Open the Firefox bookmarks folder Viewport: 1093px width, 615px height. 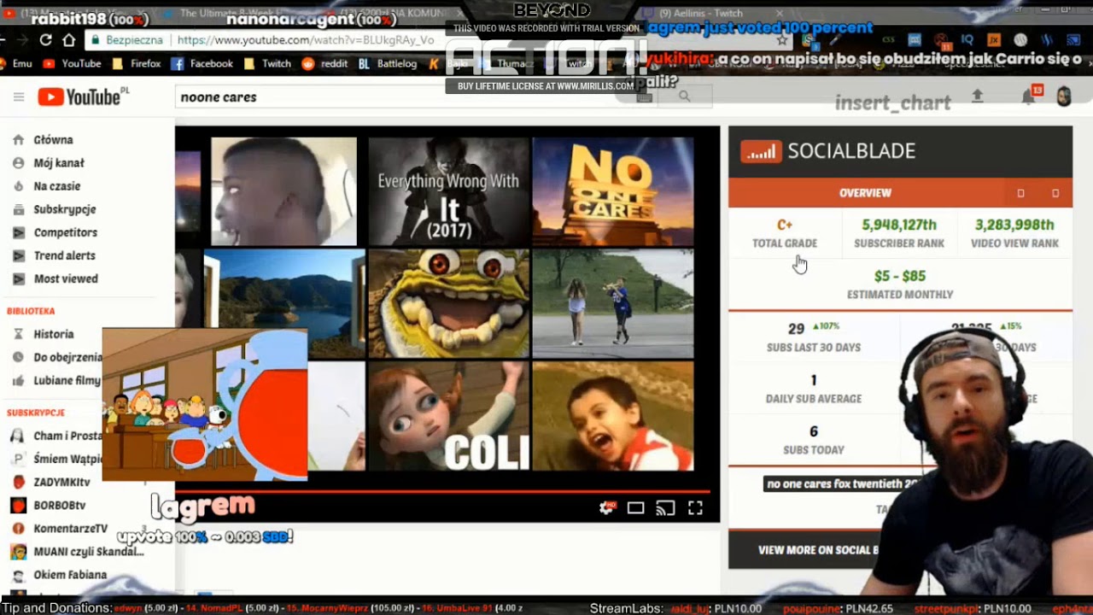(x=137, y=63)
